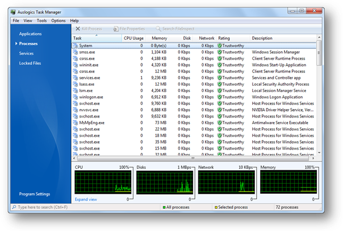The width and height of the screenshot is (343, 231).
Task: Open File Properties from the toolbar
Action: tap(115, 28)
